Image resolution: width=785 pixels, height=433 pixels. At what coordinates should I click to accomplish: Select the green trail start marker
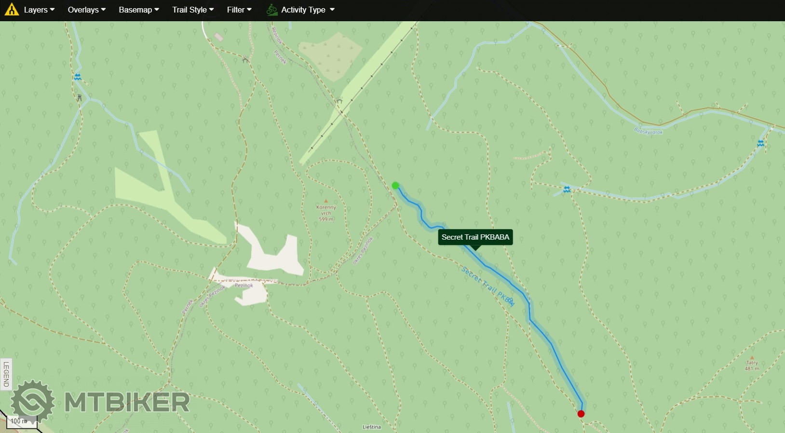395,186
